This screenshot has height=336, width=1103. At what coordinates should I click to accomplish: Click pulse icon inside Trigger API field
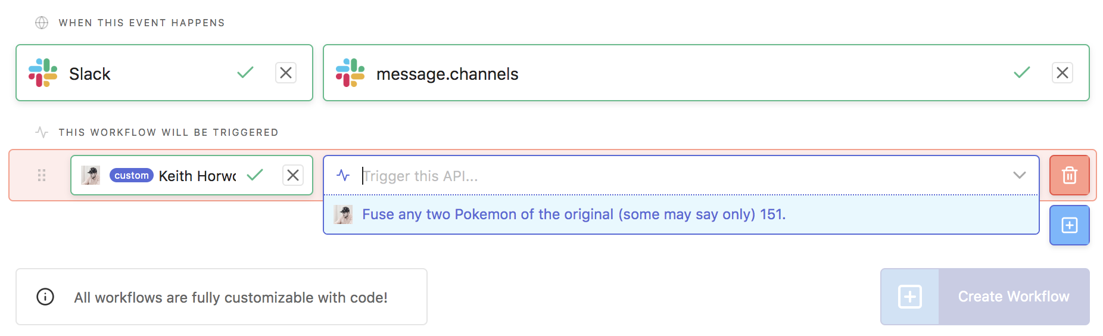(343, 175)
